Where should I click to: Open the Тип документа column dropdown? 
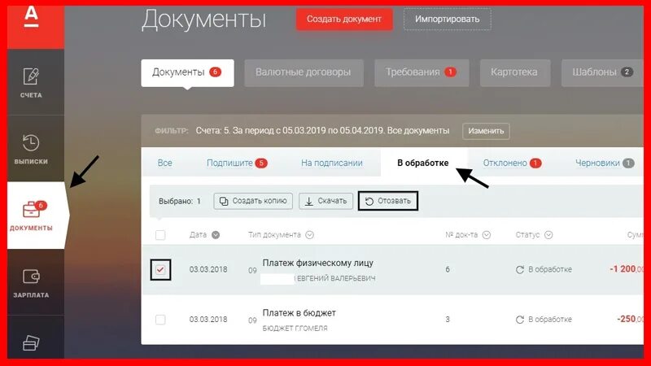tap(309, 235)
